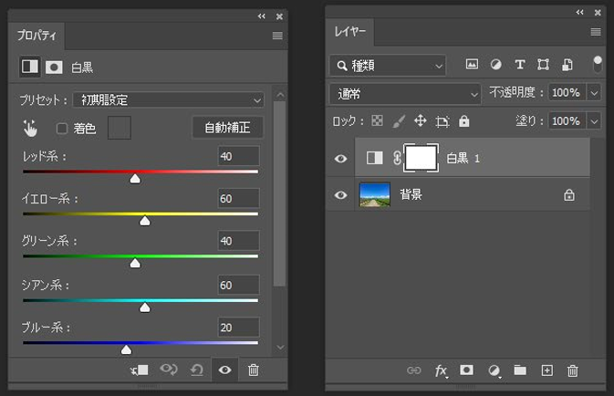Image resolution: width=614 pixels, height=396 pixels.
Task: Add a layer mask in Layers panel
Action: coord(466,370)
